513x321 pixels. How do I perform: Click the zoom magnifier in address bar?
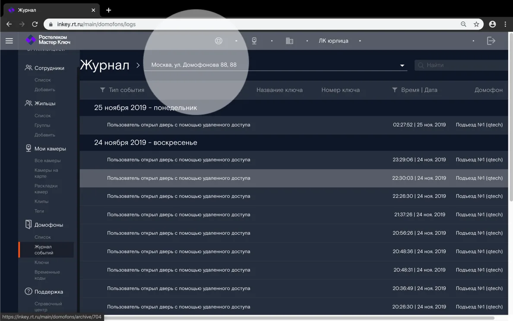coord(463,24)
